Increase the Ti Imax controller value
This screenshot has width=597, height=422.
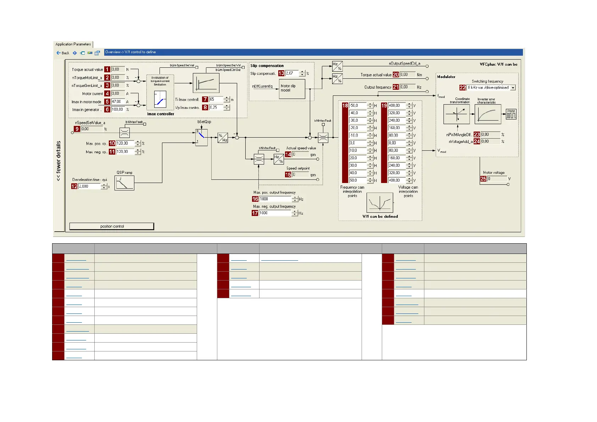(227, 98)
